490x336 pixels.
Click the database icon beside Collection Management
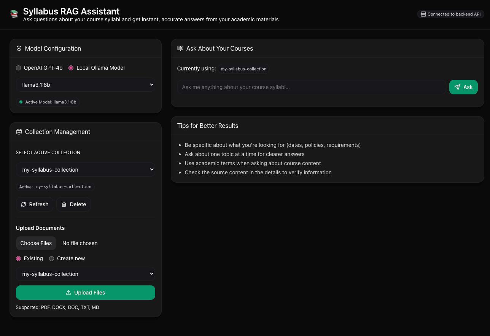click(x=19, y=132)
